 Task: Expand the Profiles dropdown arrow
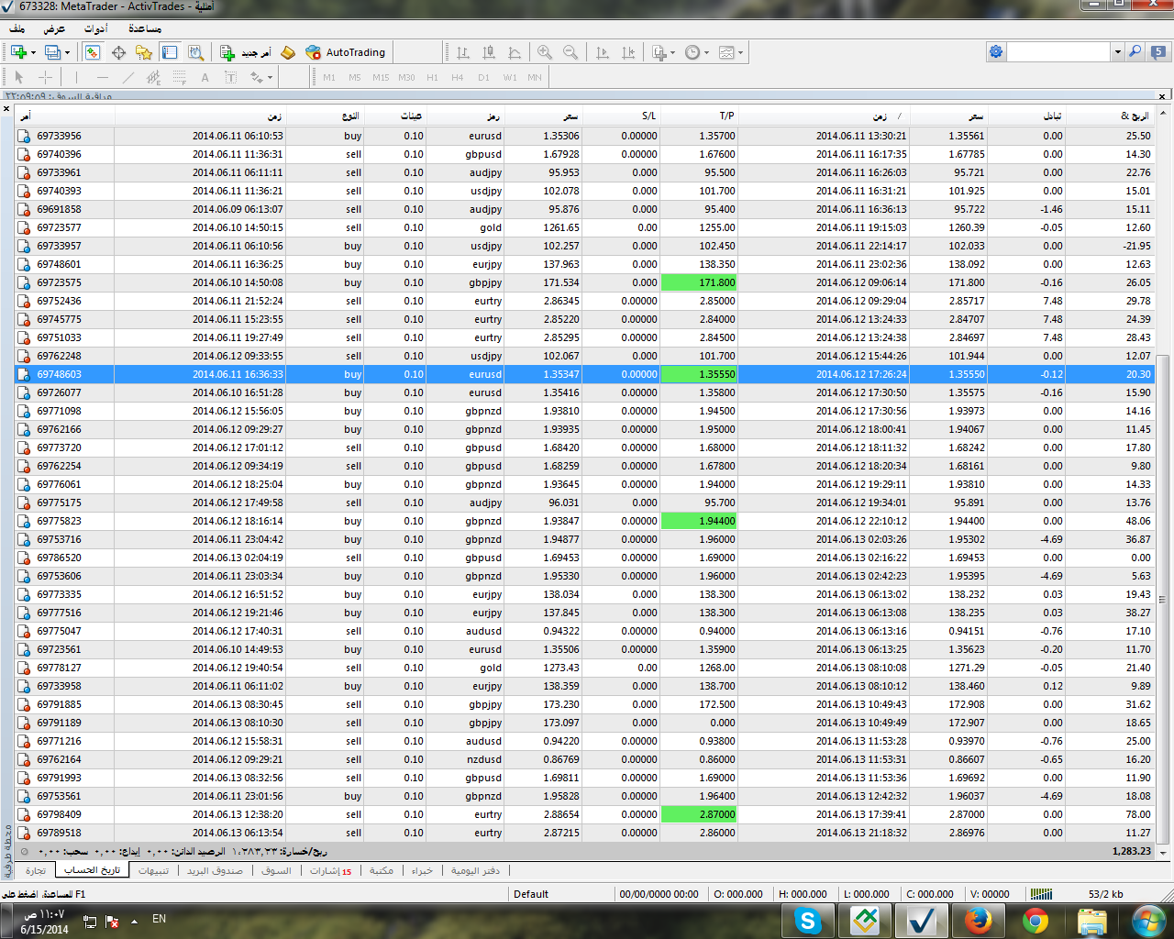coord(67,52)
